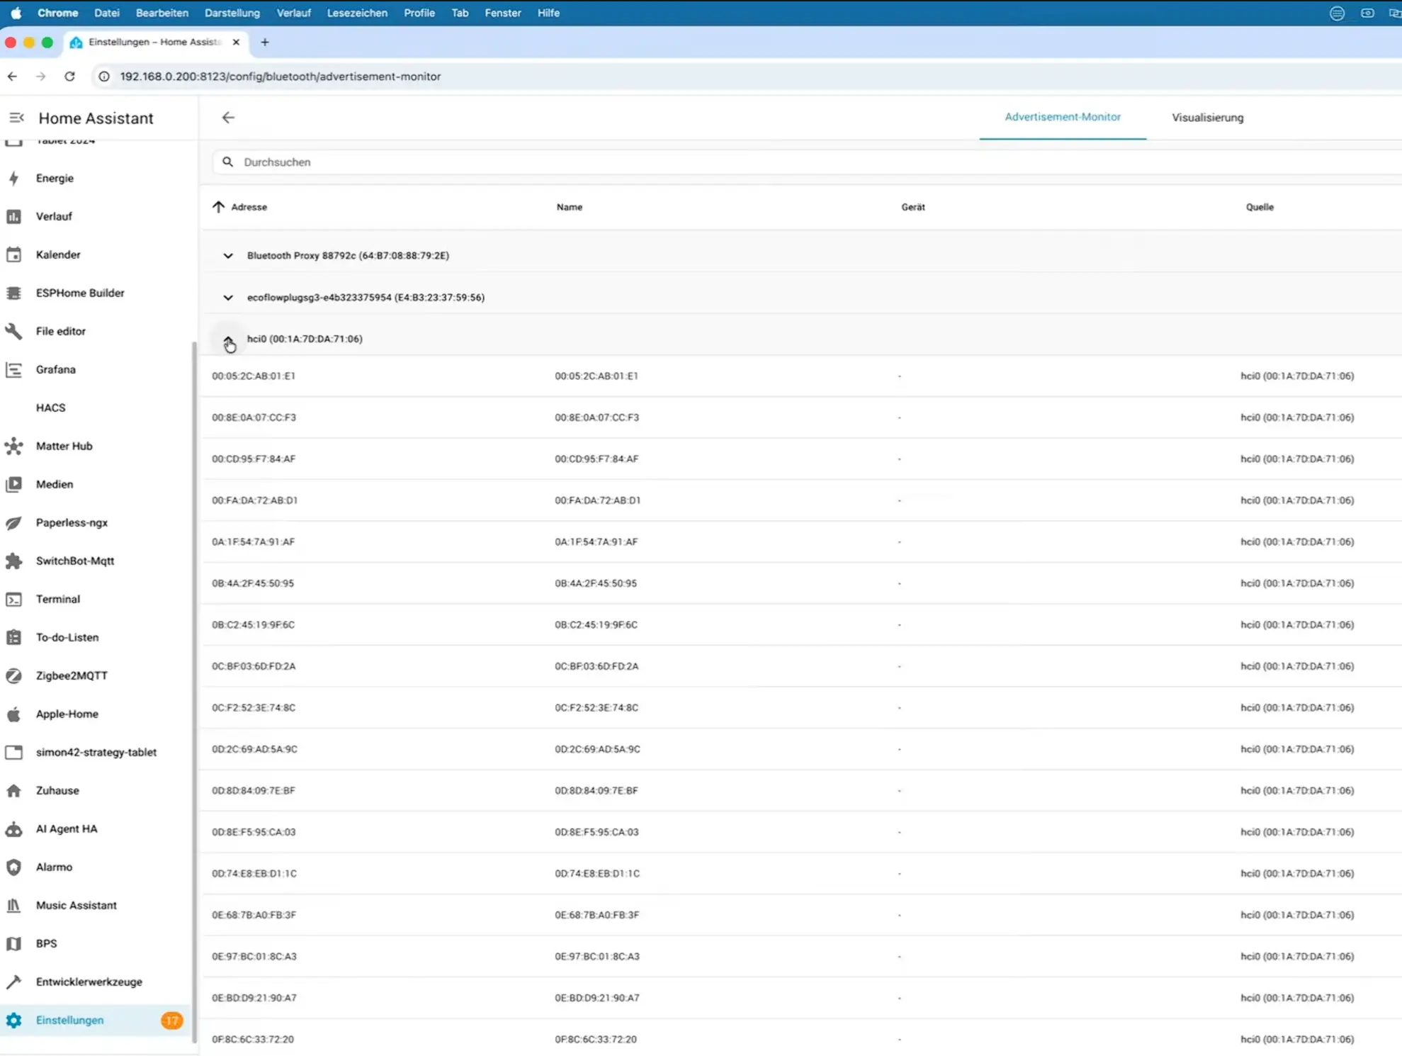1402x1056 pixels.
Task: Open the Chrome Datei menu
Action: [106, 13]
